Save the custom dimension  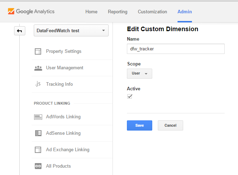pyautogui.click(x=140, y=125)
